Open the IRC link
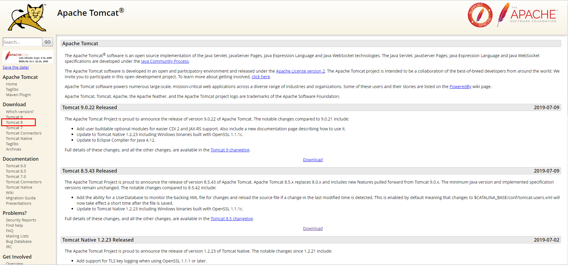The image size is (568, 266). pos(9,247)
